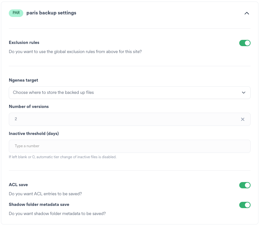Click the PAR site avatar badge
This screenshot has width=260, height=226.
tap(16, 13)
